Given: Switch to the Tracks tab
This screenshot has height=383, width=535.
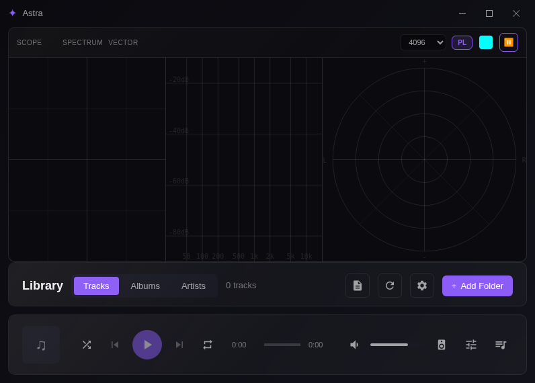Looking at the screenshot, I should click(96, 286).
